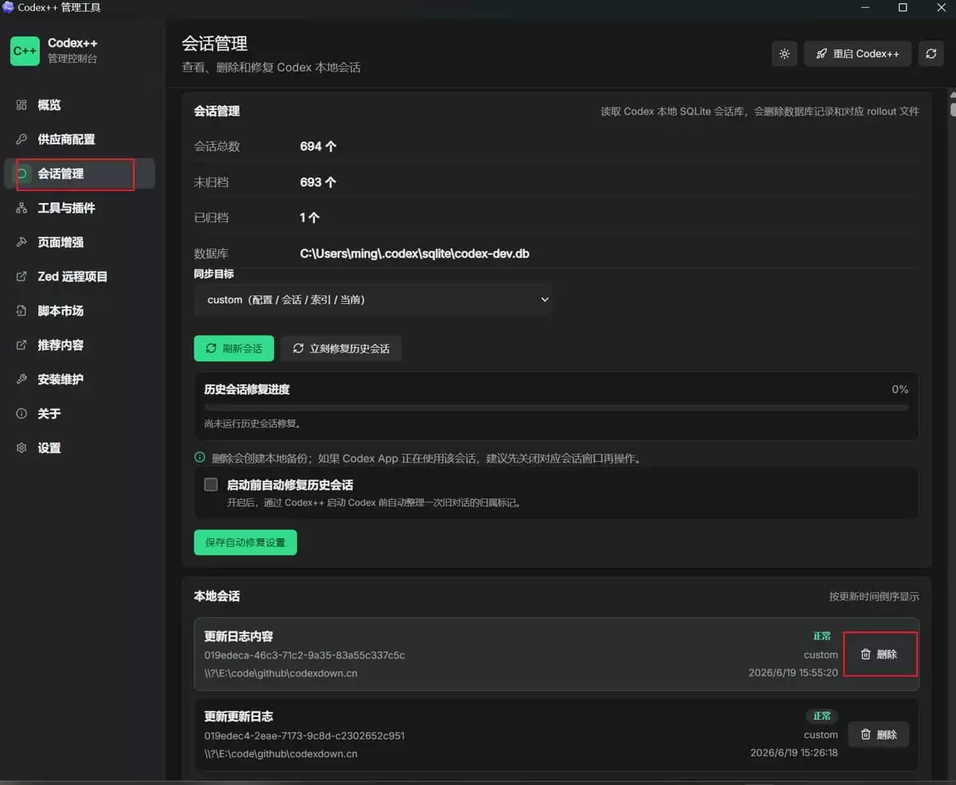Delete the 更新更新日志 session
The height and width of the screenshot is (785, 956).
(878, 735)
